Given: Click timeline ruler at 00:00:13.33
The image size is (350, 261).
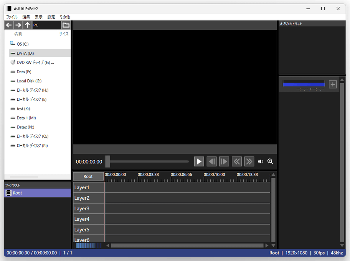Looking at the screenshot, I should click(247, 174).
